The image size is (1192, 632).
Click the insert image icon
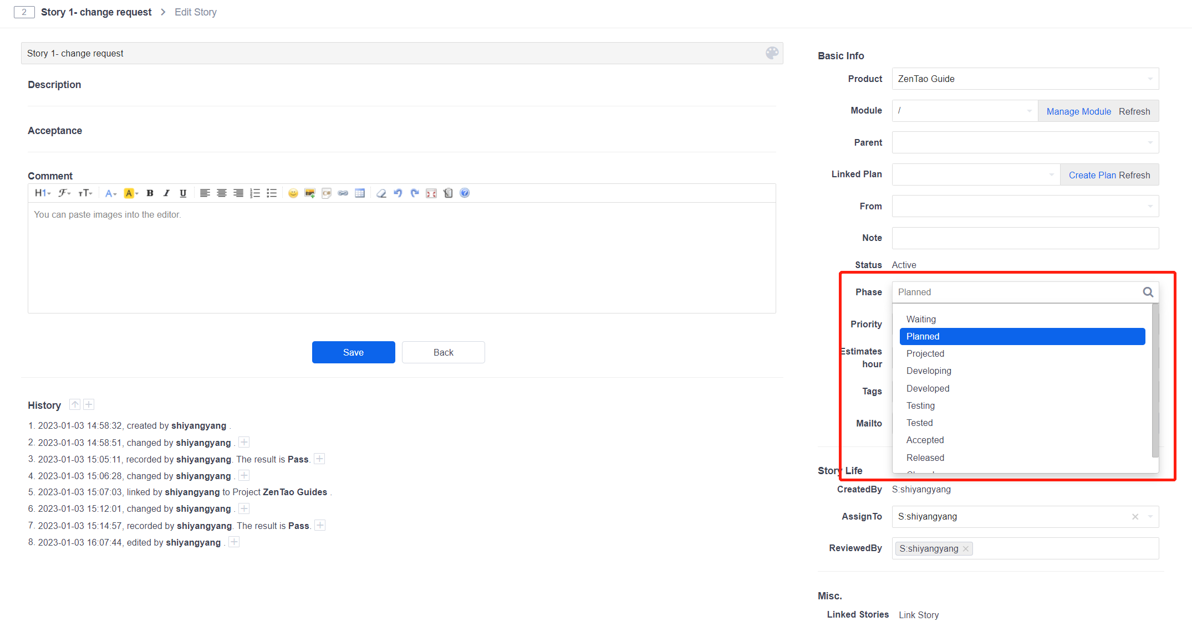310,193
